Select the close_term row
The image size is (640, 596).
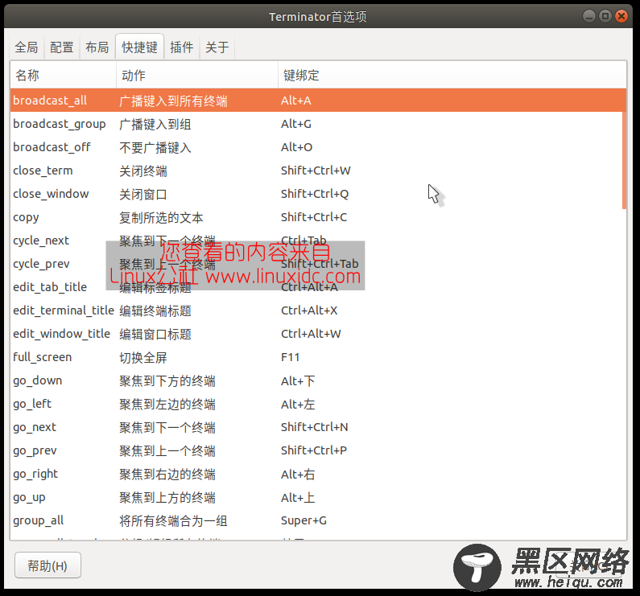(x=318, y=170)
